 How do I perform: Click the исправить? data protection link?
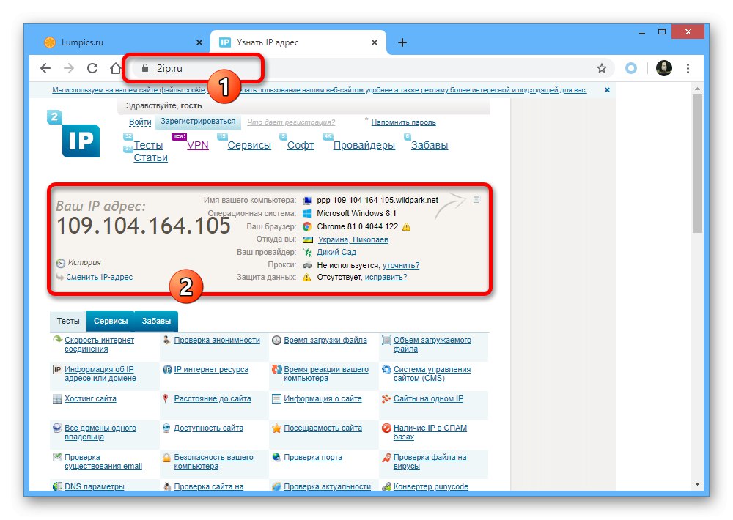[386, 278]
